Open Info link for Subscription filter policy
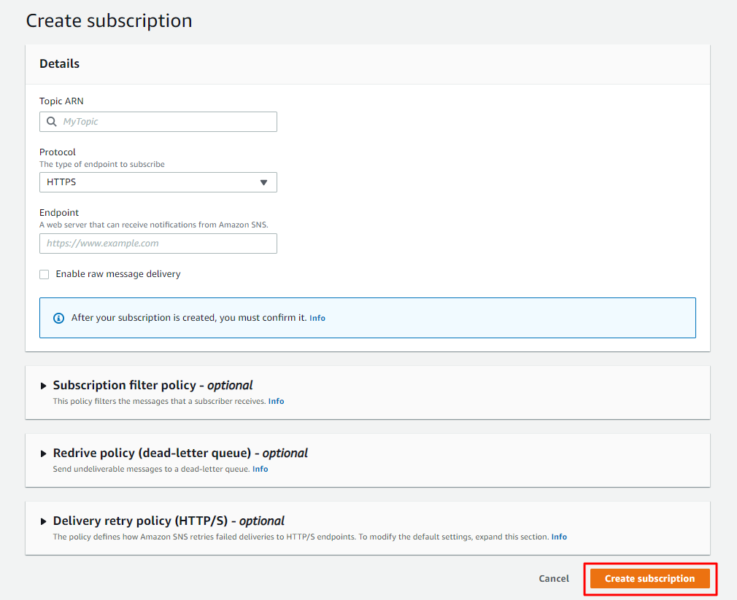The image size is (737, 600). pyautogui.click(x=276, y=402)
